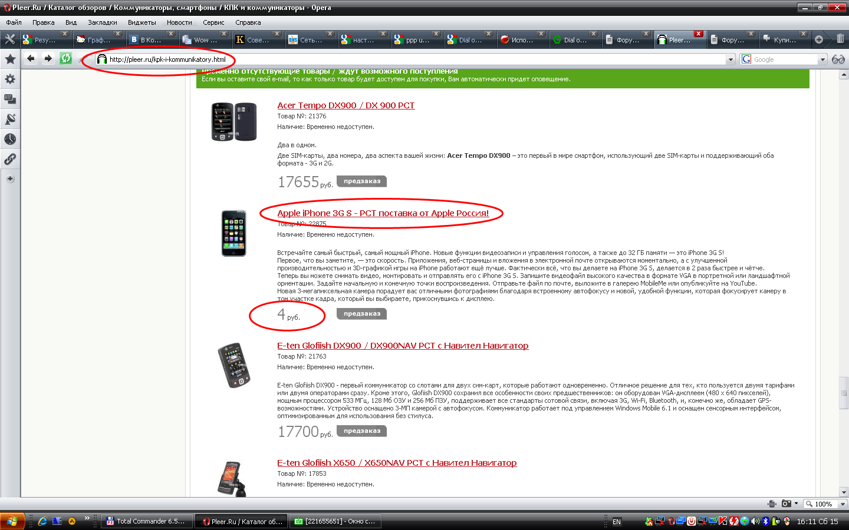Image resolution: width=849 pixels, height=530 pixels.
Task: Open the Acer Tempo DX900 product link
Action: coord(346,105)
